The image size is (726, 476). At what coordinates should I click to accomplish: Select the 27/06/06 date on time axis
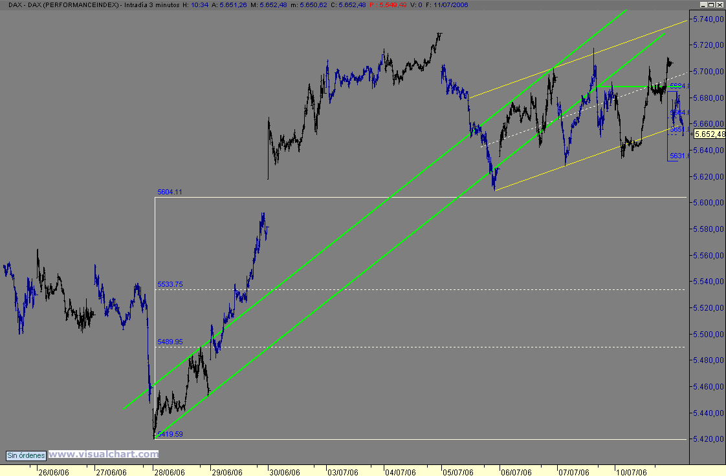point(111,472)
